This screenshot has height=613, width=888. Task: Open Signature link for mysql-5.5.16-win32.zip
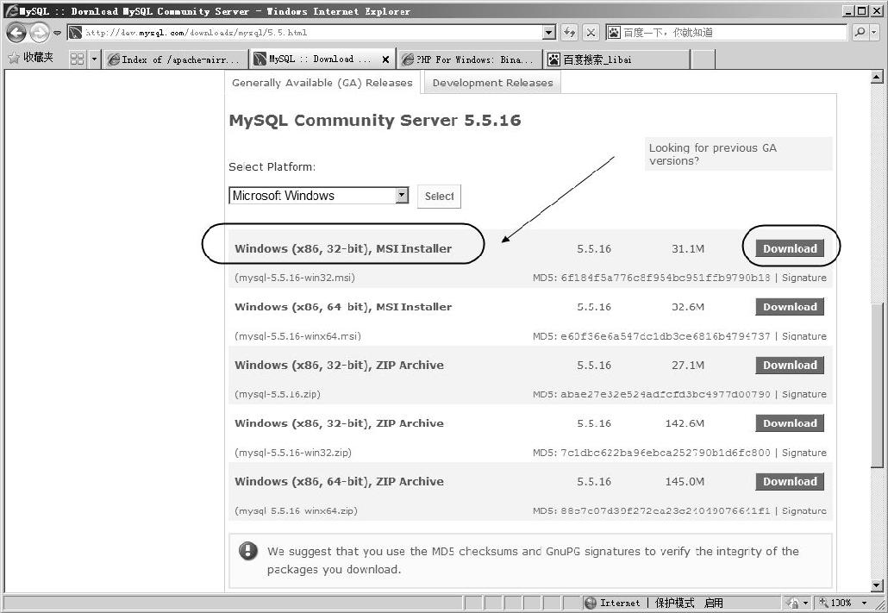tap(804, 453)
